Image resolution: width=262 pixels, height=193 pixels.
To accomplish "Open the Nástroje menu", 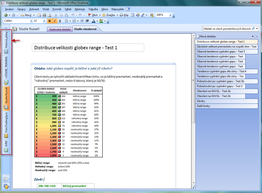I will pyautogui.click(x=80, y=9).
